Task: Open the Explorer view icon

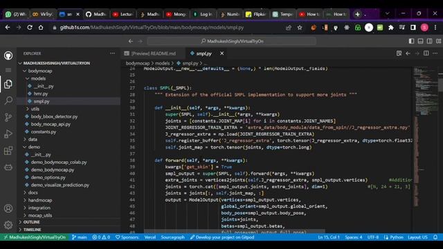Action: pyautogui.click(x=8, y=84)
